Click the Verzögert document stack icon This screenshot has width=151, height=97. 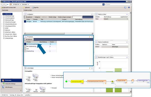(x=42, y=88)
